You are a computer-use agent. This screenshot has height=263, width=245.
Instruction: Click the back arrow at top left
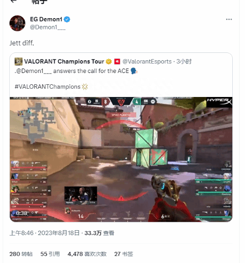coord(13,1)
